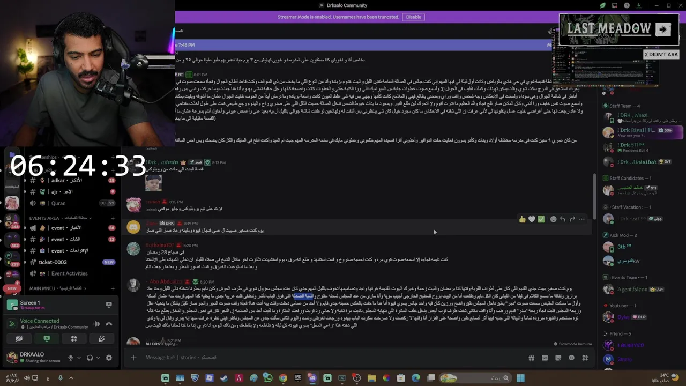The width and height of the screenshot is (686, 386).
Task: Open the sticker picker
Action: coord(558,358)
